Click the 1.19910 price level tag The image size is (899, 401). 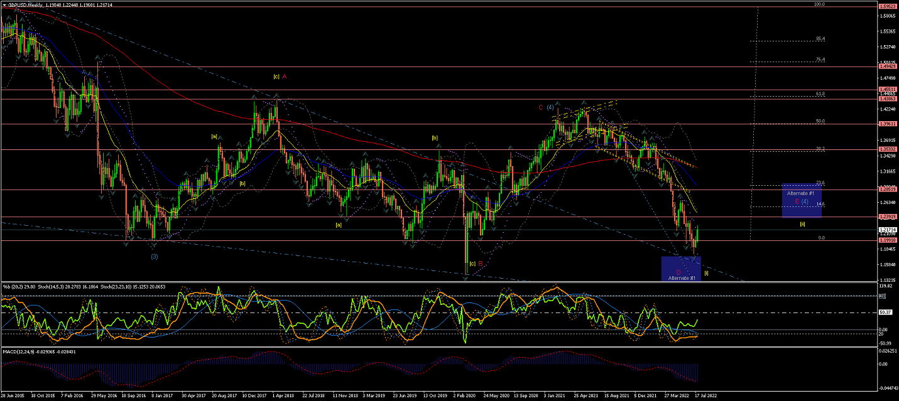(x=887, y=240)
